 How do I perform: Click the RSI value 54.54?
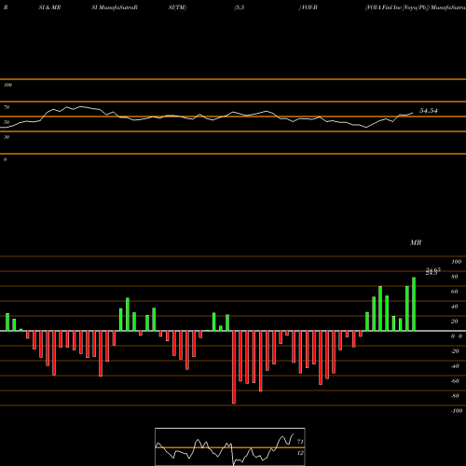pyautogui.click(x=429, y=111)
